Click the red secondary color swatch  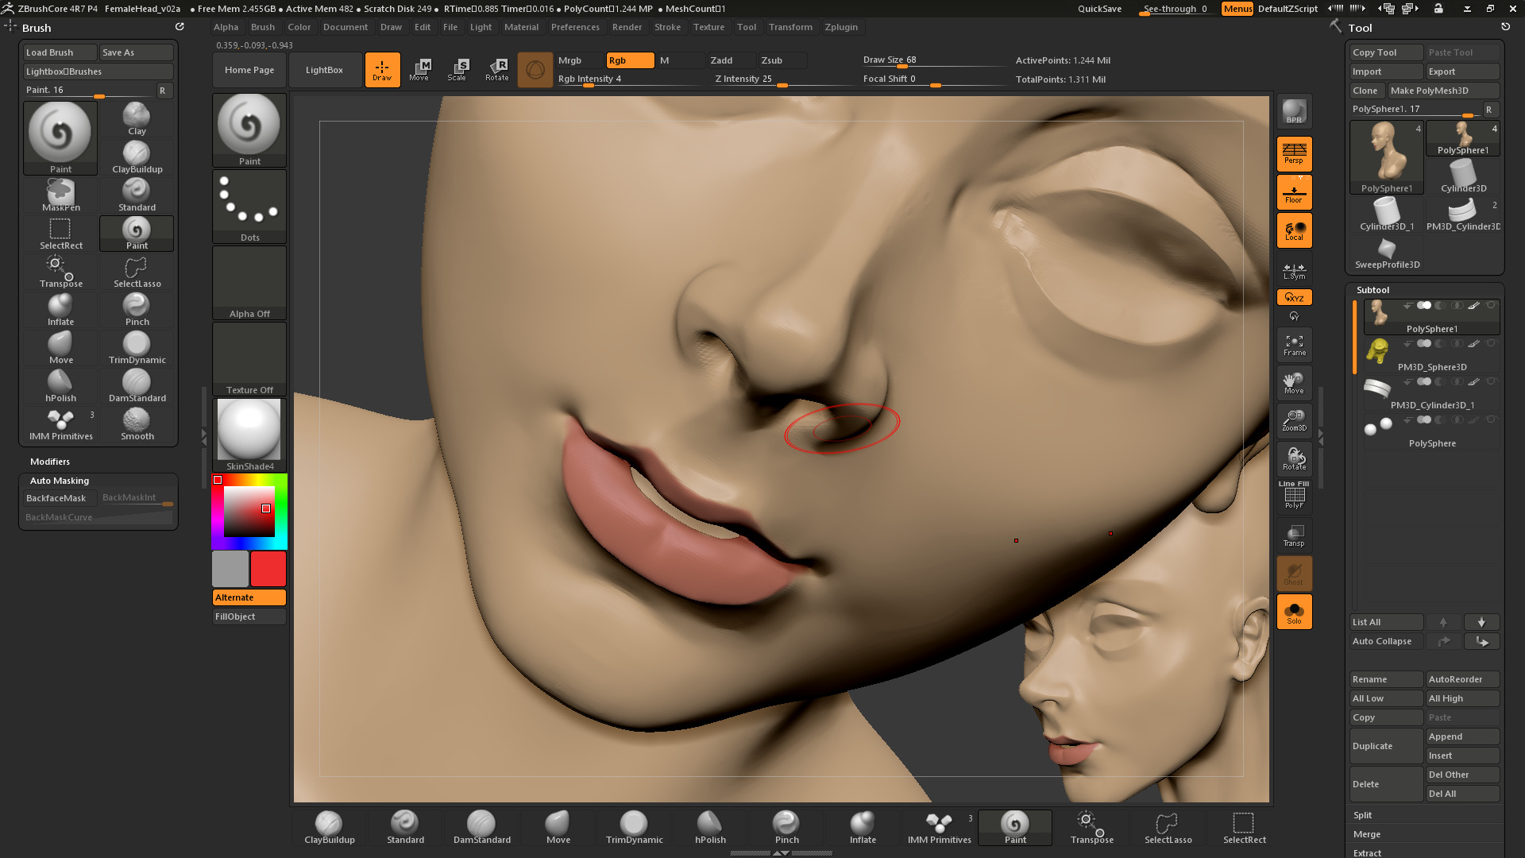tap(268, 569)
